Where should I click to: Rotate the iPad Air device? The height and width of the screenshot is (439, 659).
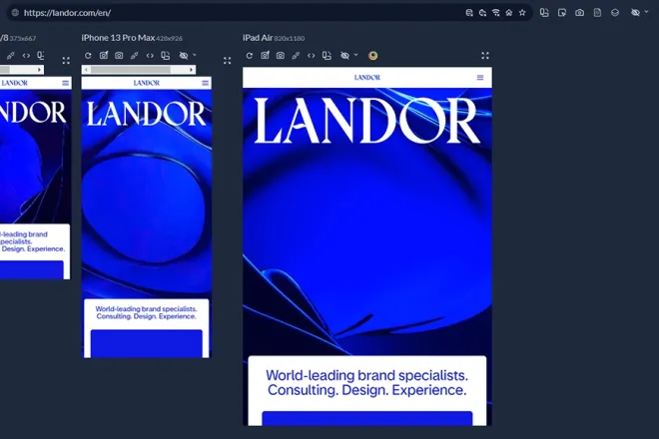tap(327, 56)
